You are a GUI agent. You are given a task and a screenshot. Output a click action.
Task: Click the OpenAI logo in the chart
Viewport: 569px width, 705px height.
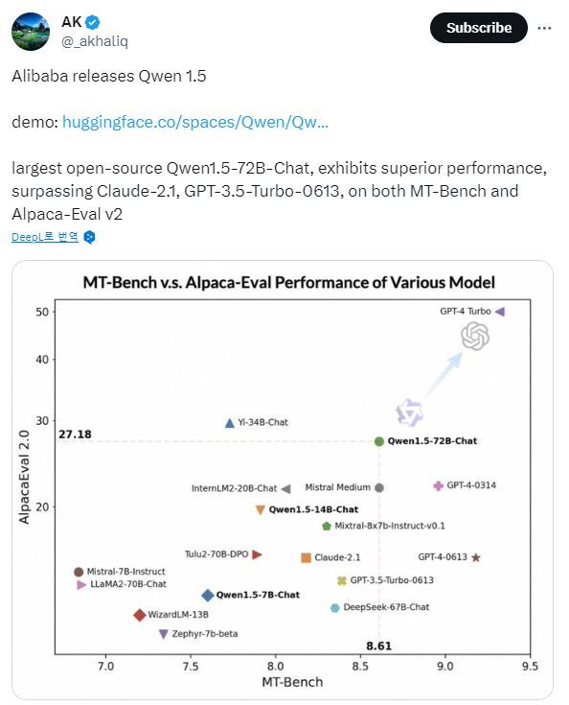tap(475, 337)
